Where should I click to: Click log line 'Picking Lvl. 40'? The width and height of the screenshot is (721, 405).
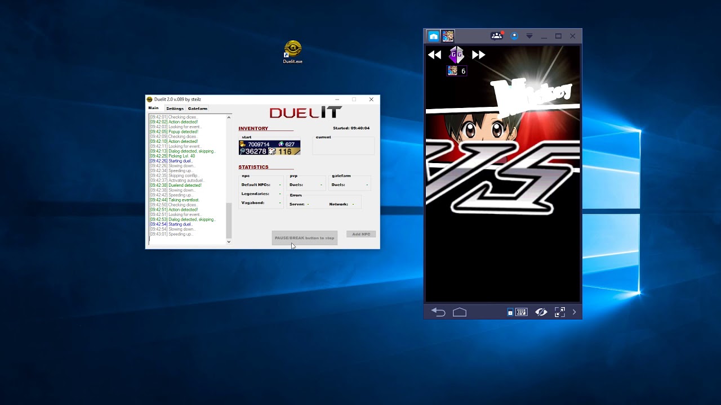pos(172,156)
